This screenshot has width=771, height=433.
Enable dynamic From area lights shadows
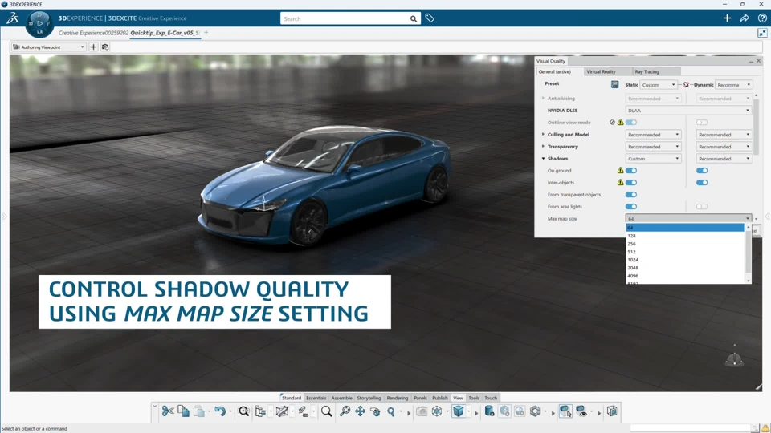click(702, 207)
